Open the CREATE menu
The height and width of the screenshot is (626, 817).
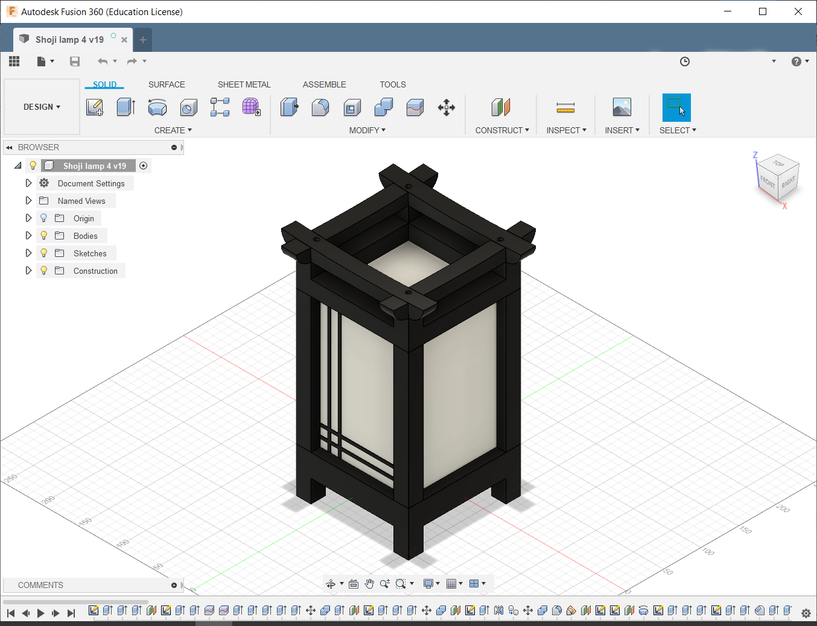173,130
